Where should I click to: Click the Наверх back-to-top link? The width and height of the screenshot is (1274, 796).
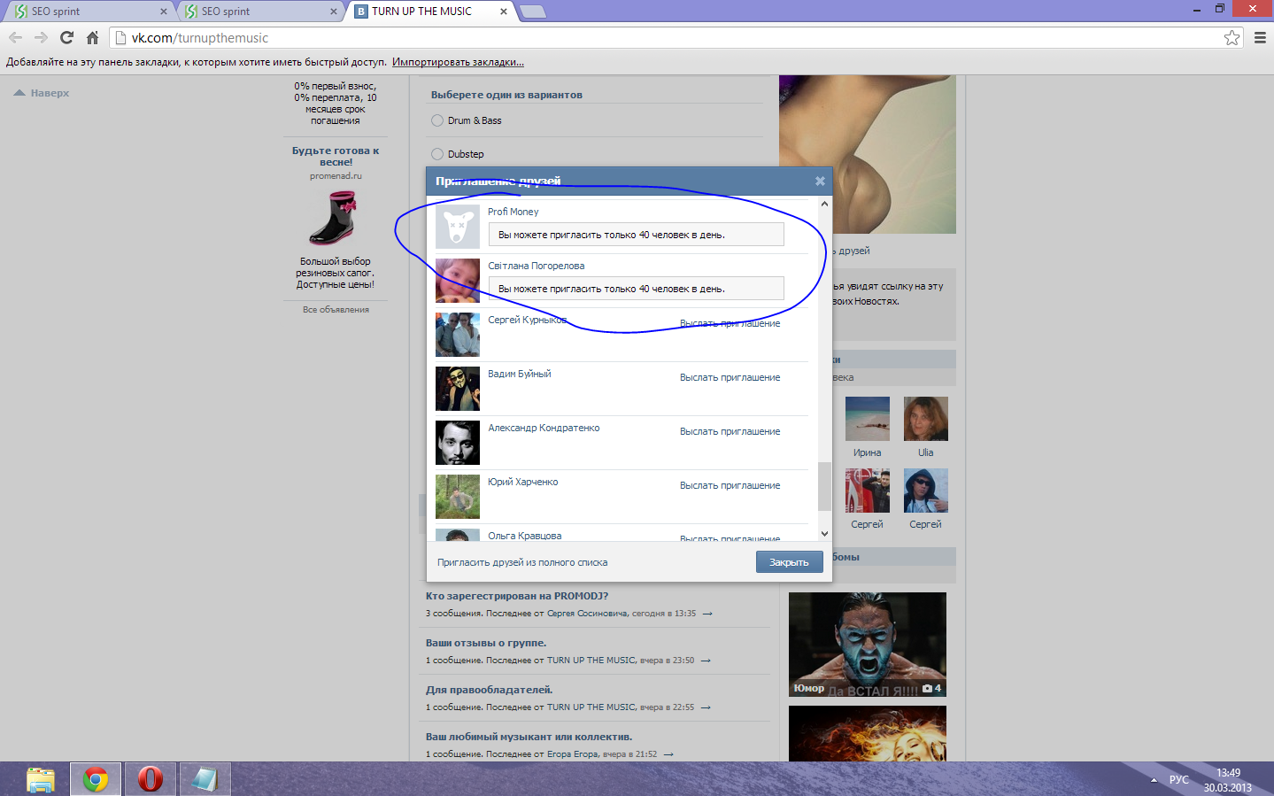(42, 93)
